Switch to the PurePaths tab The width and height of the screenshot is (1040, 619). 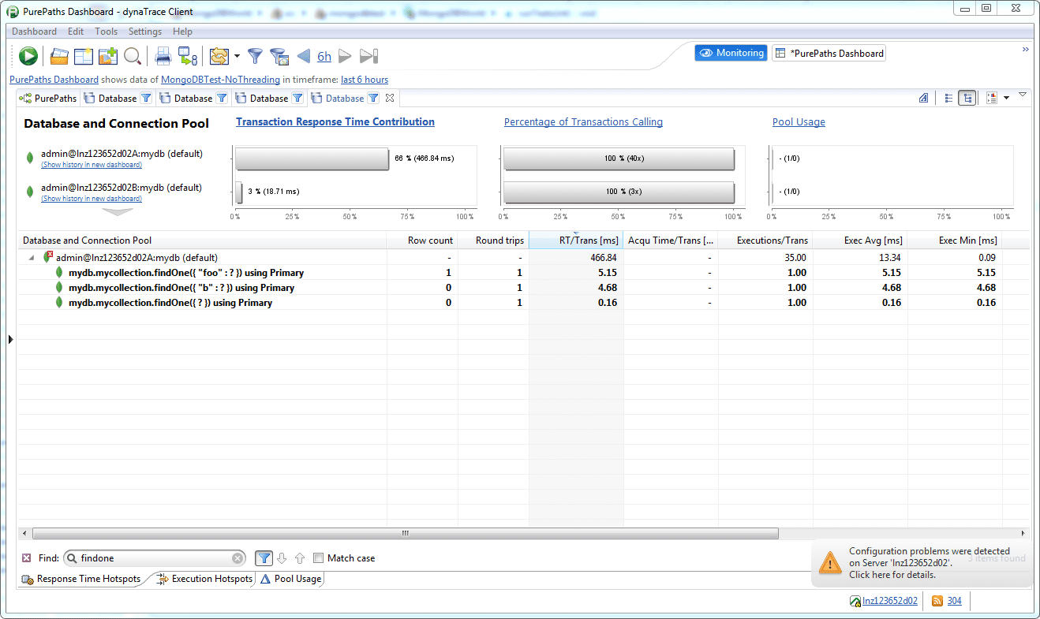47,99
